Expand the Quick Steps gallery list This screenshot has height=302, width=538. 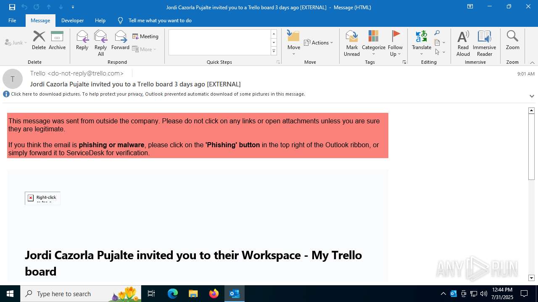(274, 51)
